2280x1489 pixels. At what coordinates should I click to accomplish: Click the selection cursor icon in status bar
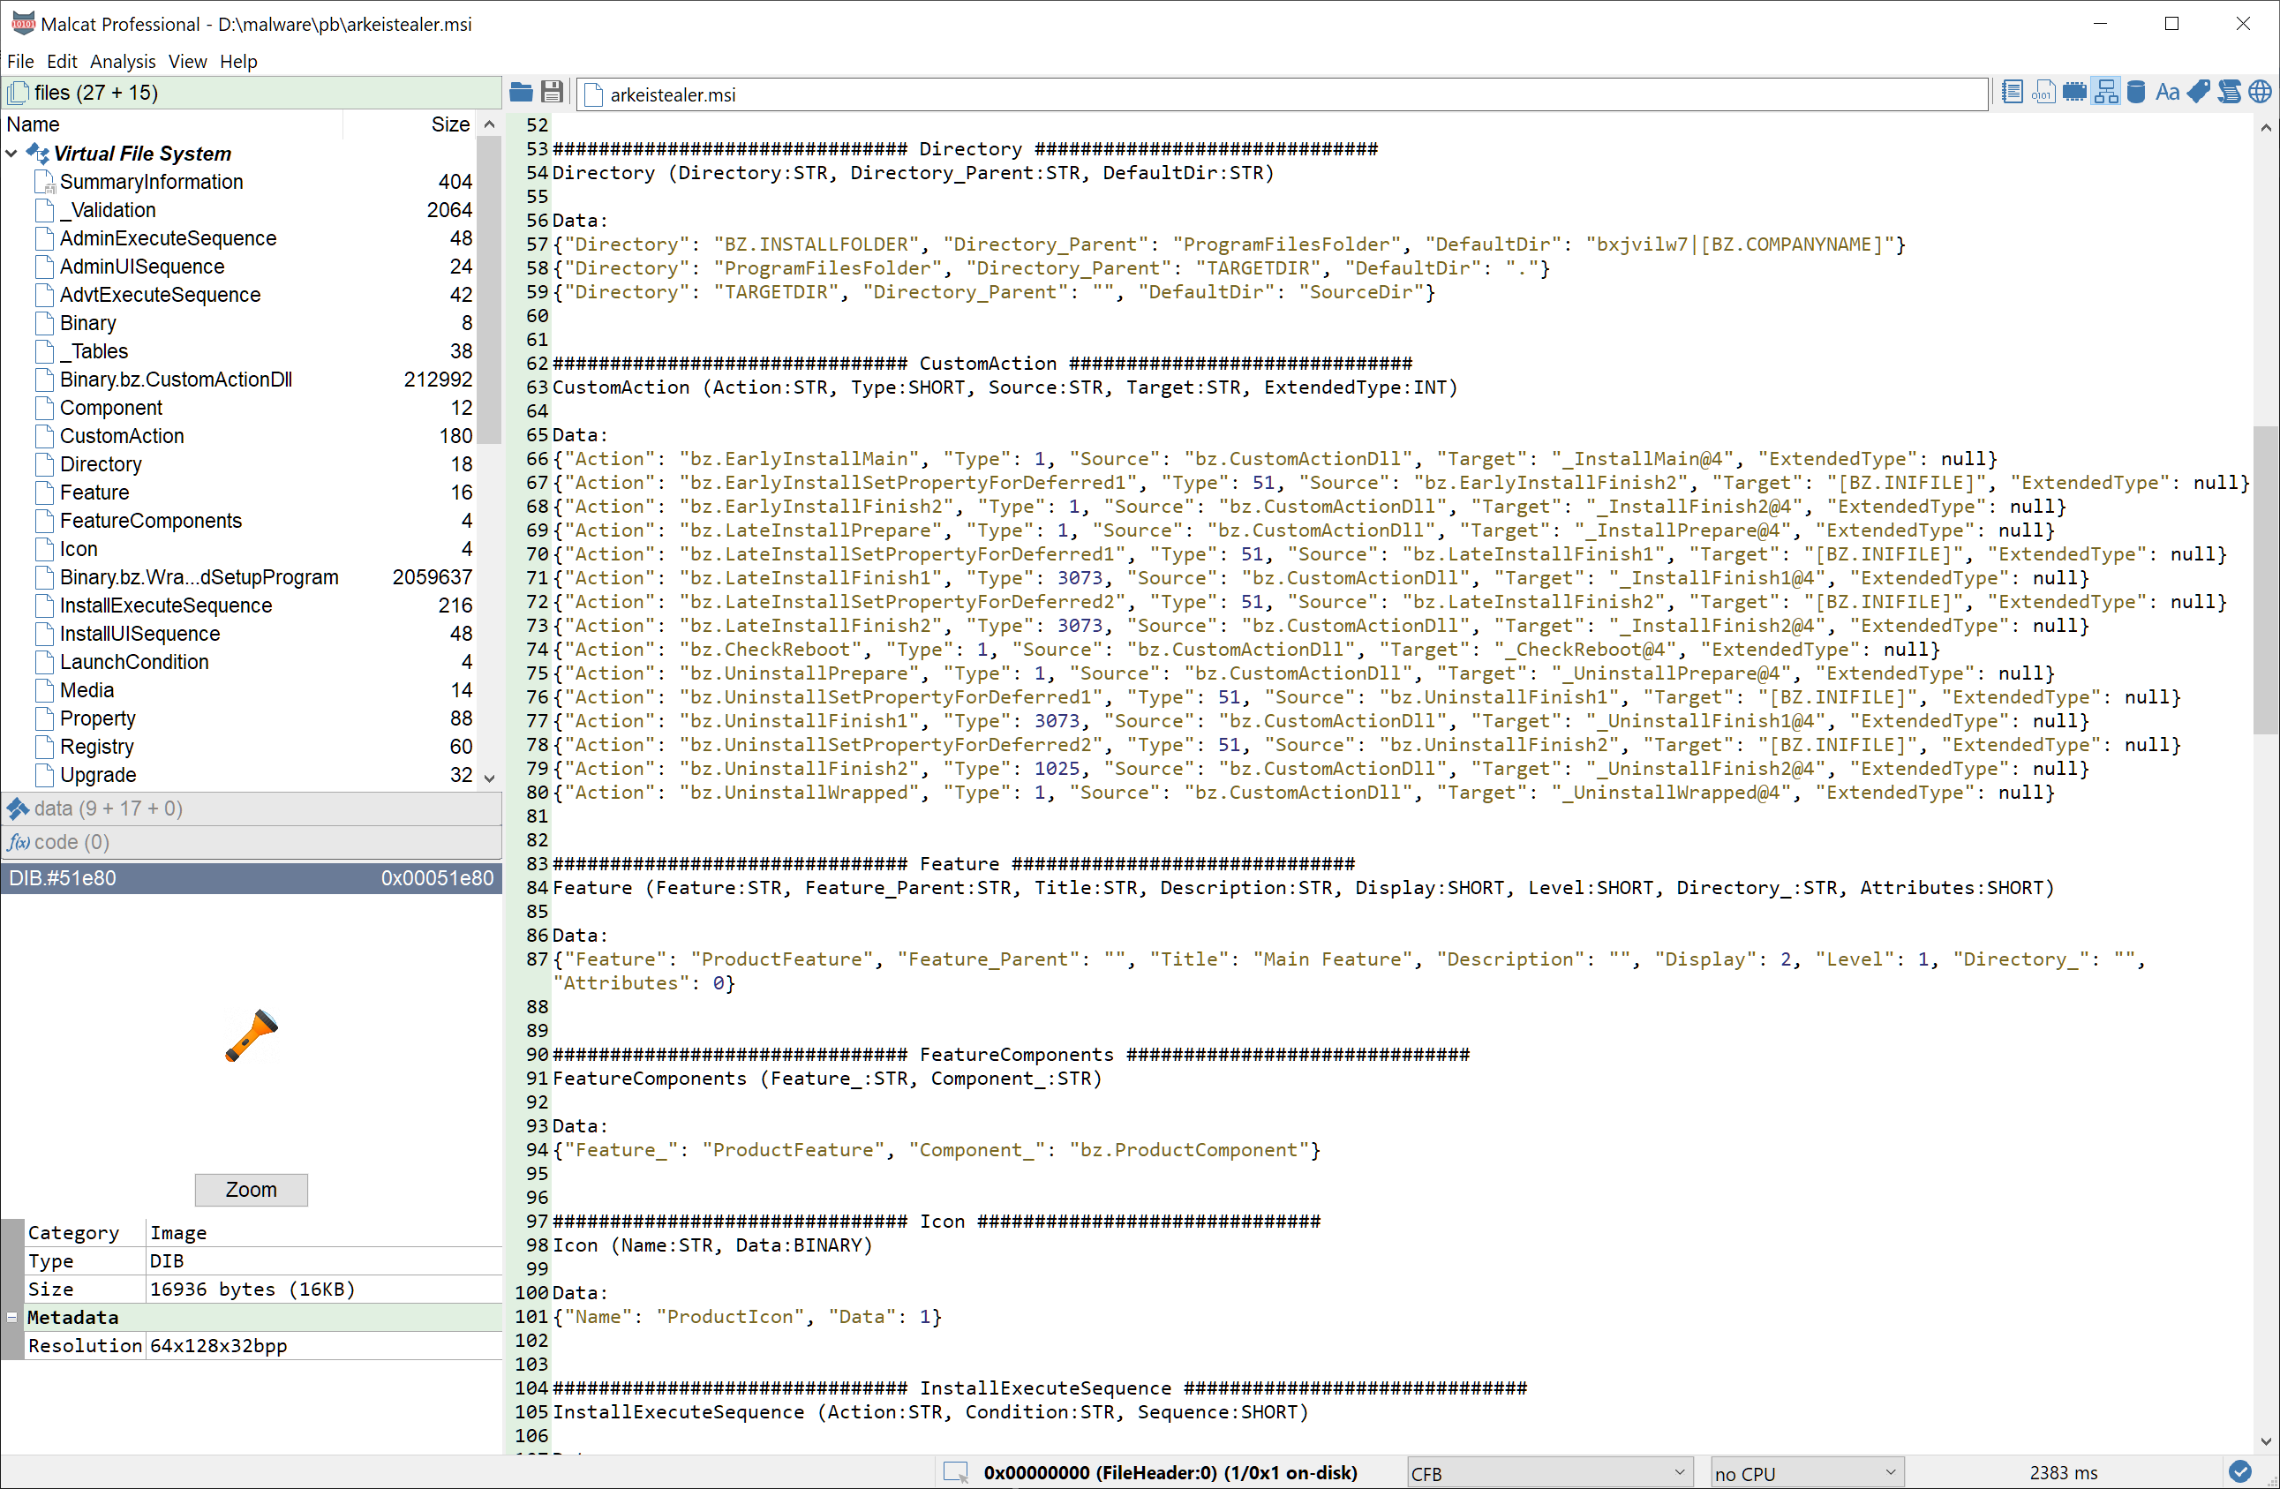(x=956, y=1471)
